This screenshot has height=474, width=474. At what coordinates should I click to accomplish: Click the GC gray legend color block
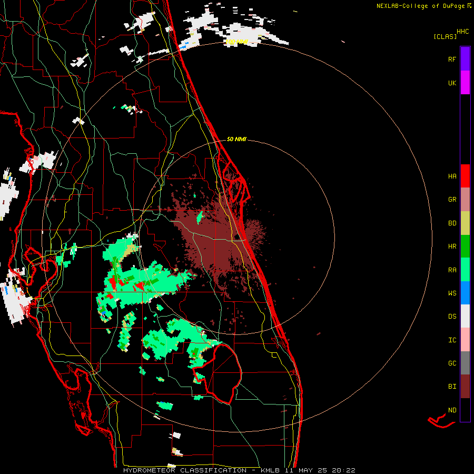(465, 363)
